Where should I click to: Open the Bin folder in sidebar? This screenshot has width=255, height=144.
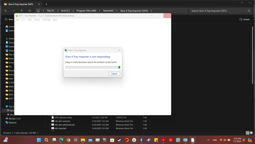pos(9,67)
